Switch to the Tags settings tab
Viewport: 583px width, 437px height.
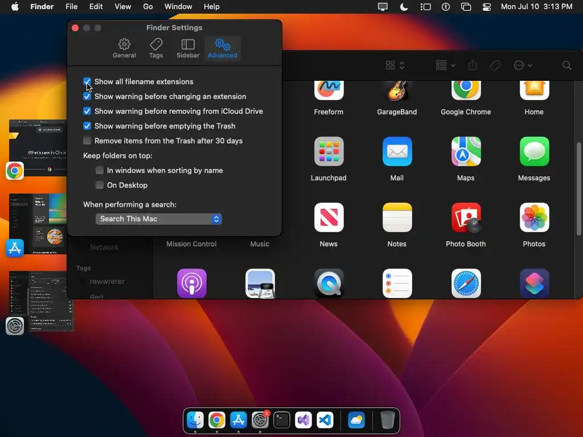[x=156, y=48]
